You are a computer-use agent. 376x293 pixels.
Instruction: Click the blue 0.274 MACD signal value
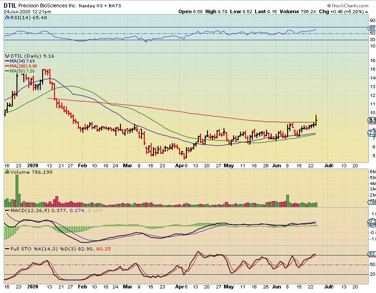pyautogui.click(x=77, y=210)
